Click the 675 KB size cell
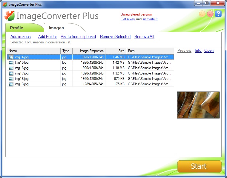 [x=119, y=79]
